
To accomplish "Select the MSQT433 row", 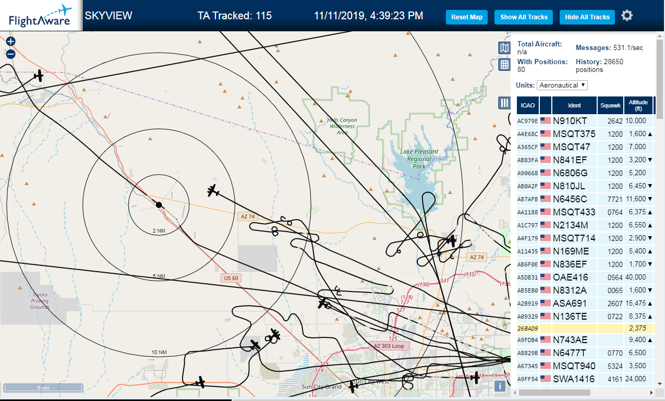I will [x=585, y=212].
